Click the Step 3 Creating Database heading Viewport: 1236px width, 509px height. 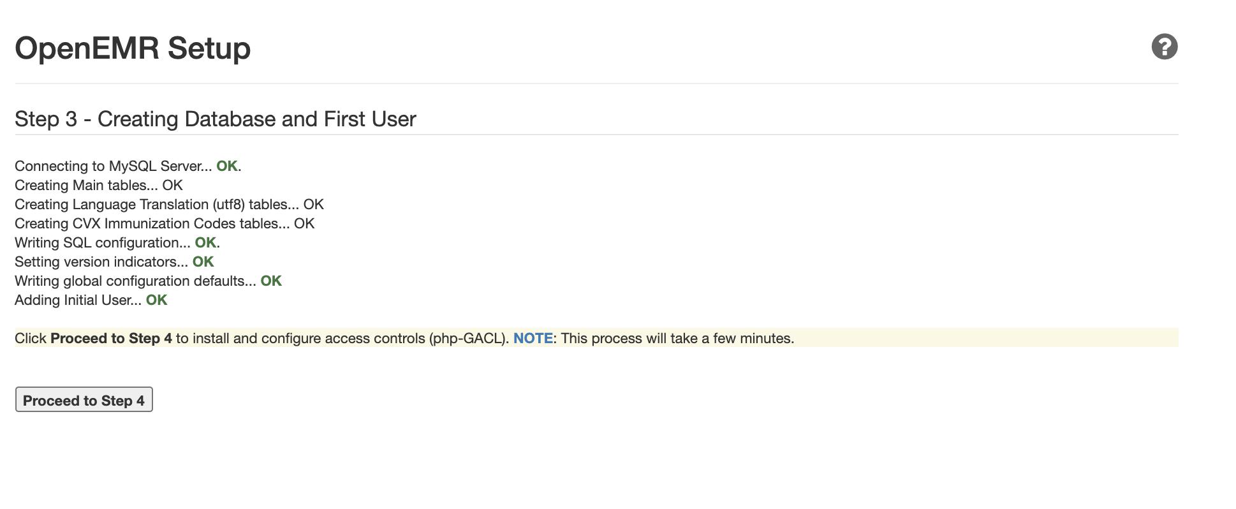215,119
